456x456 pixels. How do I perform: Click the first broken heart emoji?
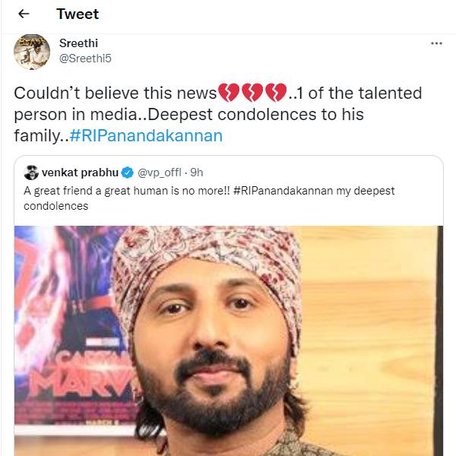click(x=229, y=93)
